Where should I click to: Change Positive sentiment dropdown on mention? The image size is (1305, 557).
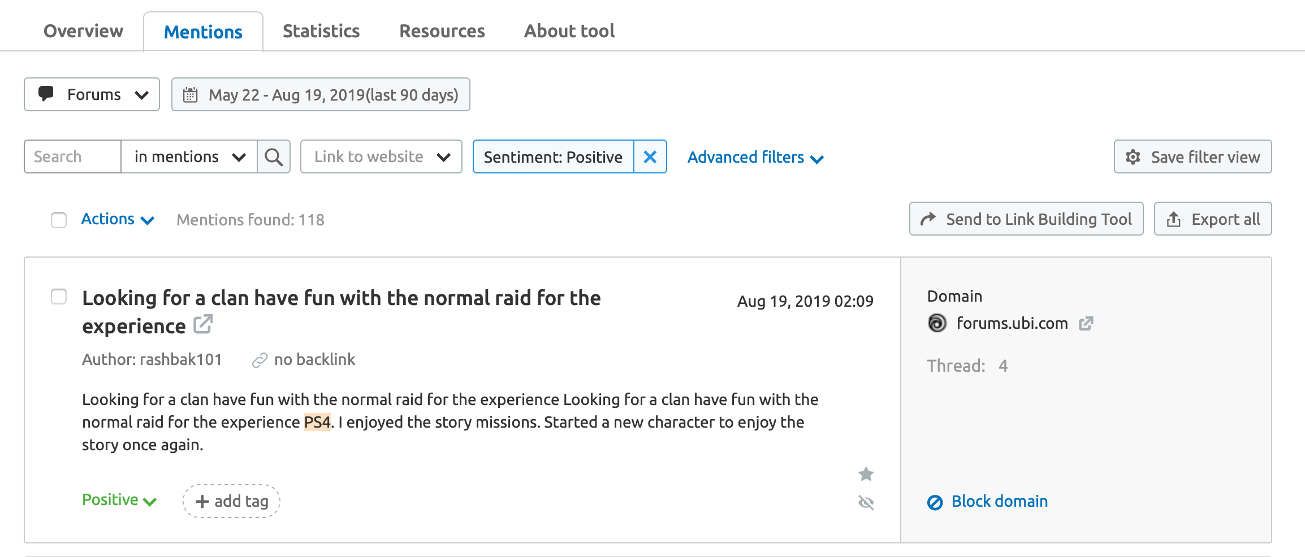tap(119, 500)
